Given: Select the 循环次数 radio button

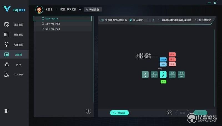Looking at the screenshot, I should coord(131,20).
